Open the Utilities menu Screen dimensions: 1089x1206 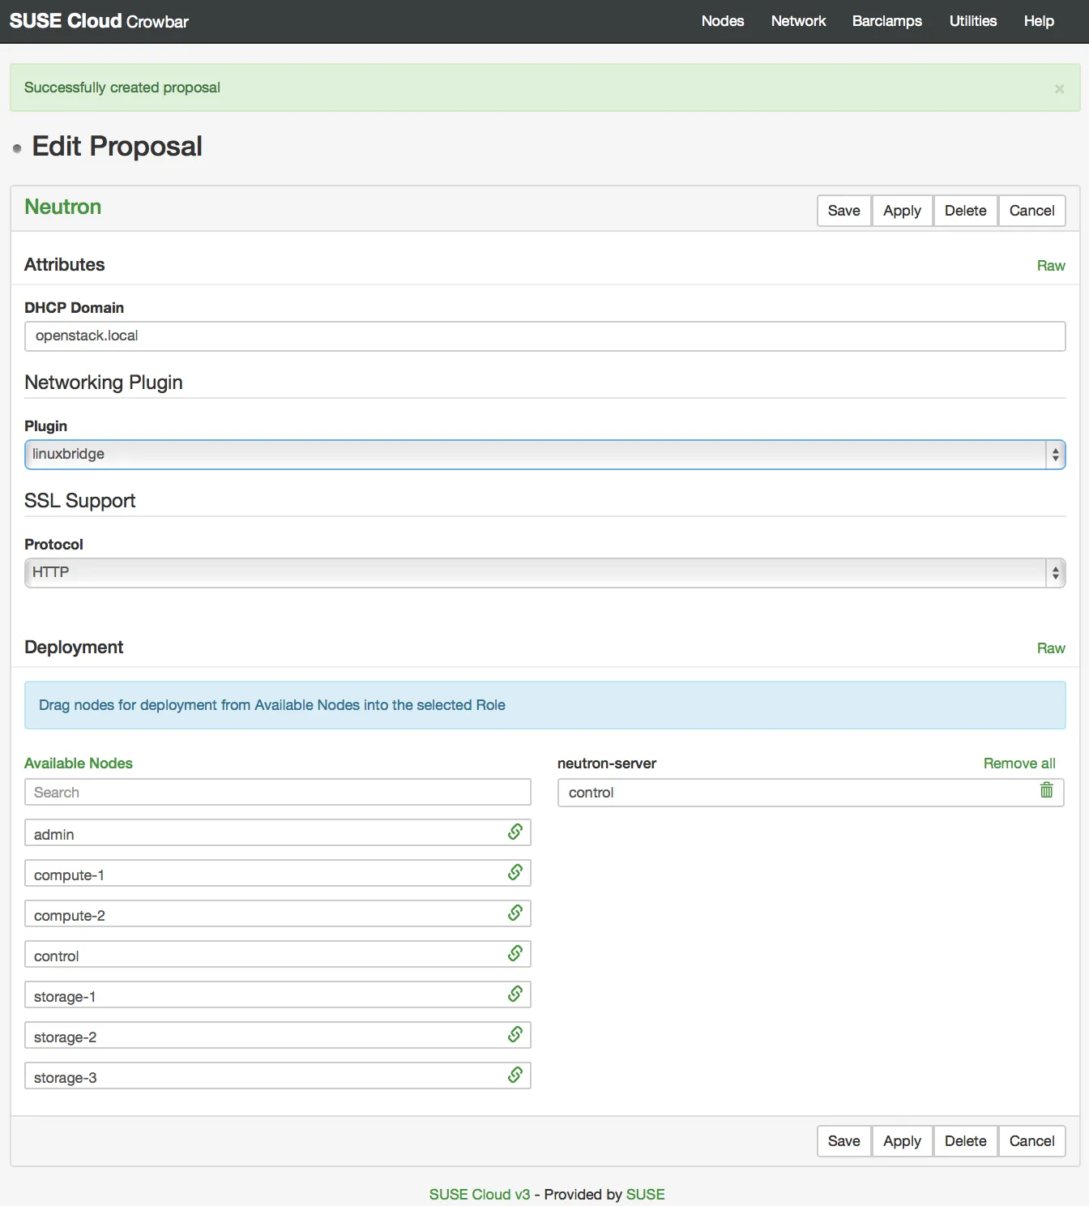tap(973, 21)
